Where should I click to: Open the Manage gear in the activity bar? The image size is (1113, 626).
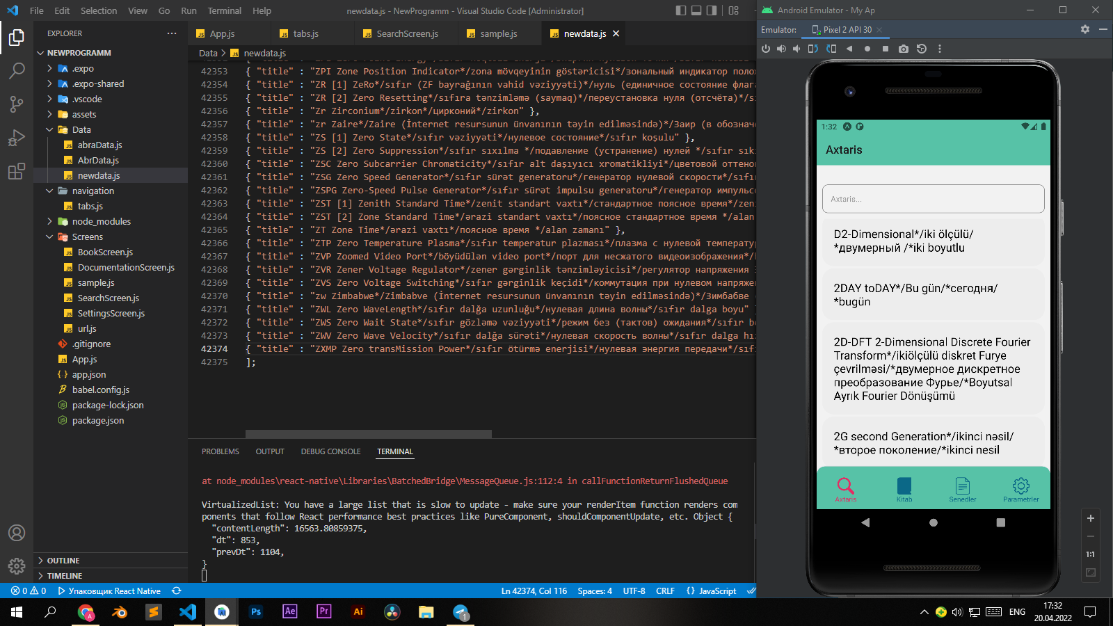point(17,565)
